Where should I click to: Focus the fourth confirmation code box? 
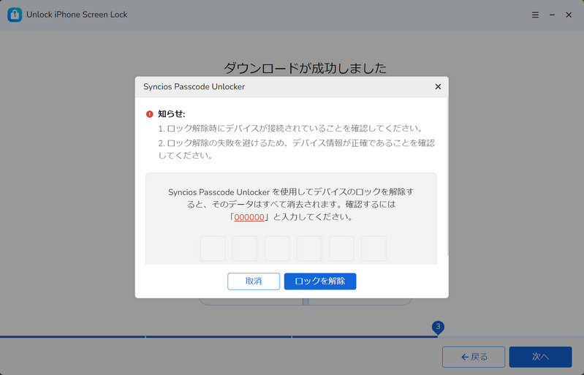click(x=309, y=249)
